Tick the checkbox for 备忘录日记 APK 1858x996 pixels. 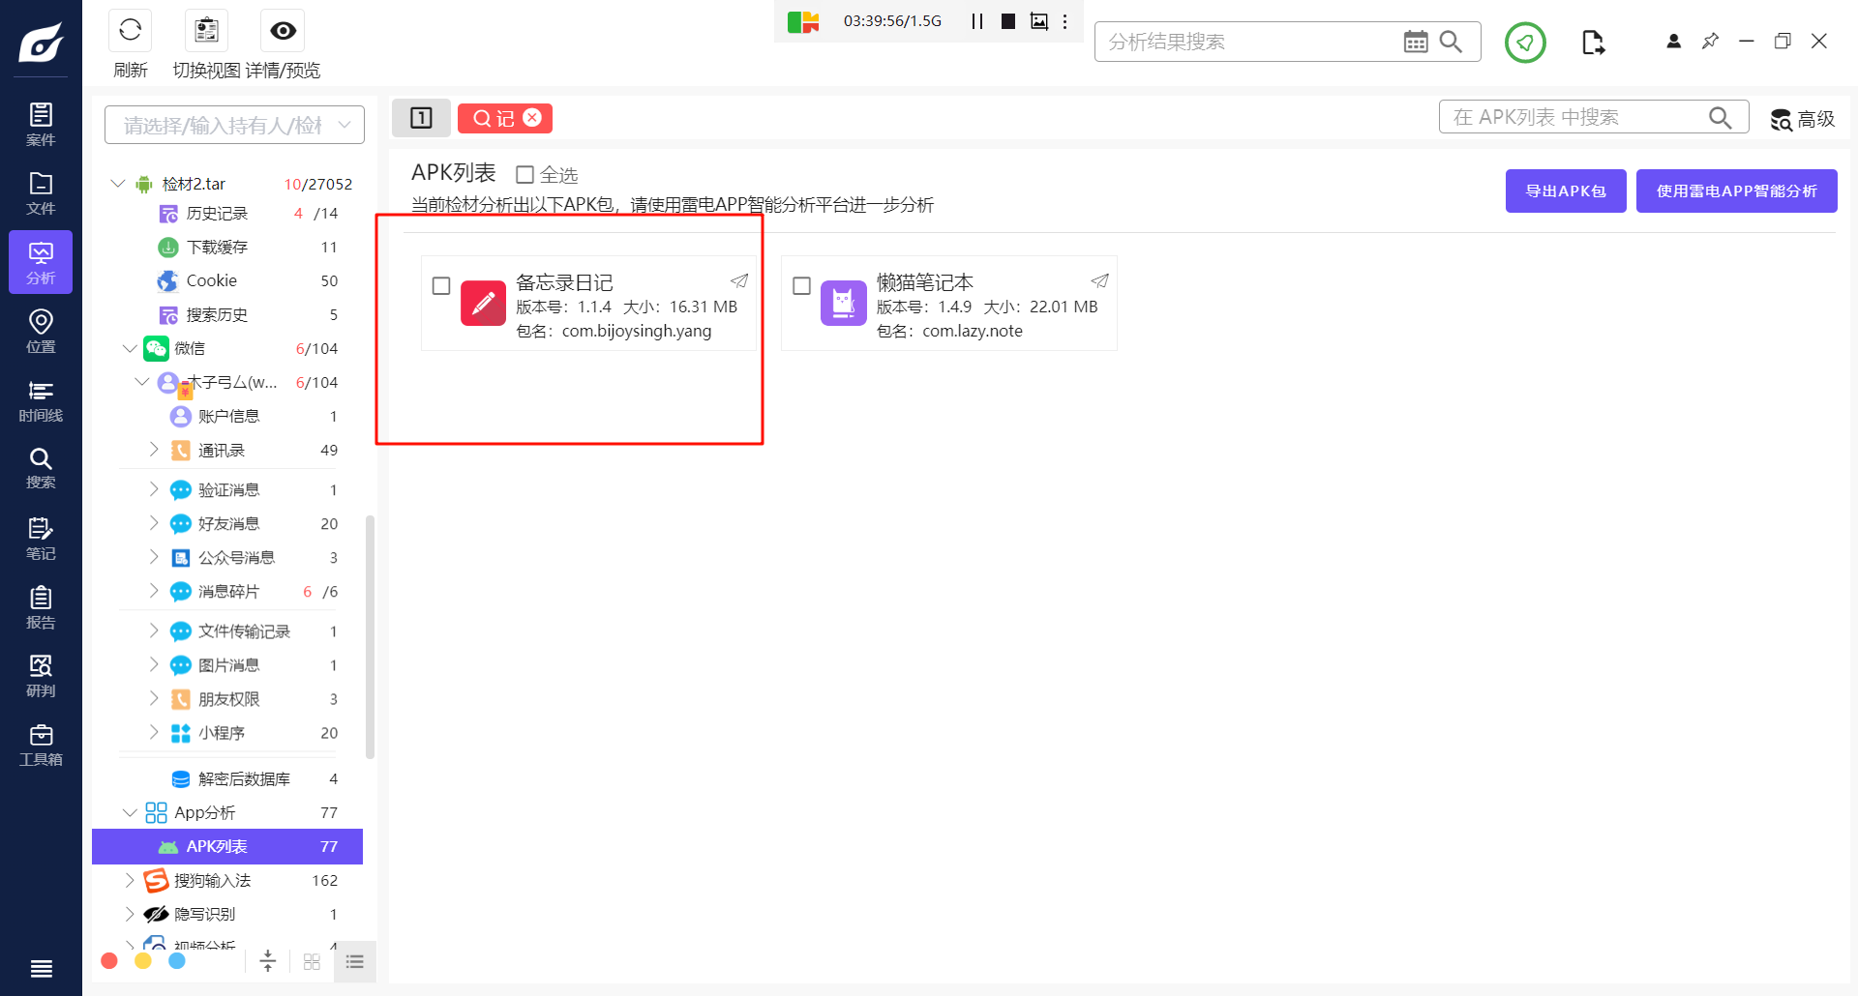(x=441, y=286)
